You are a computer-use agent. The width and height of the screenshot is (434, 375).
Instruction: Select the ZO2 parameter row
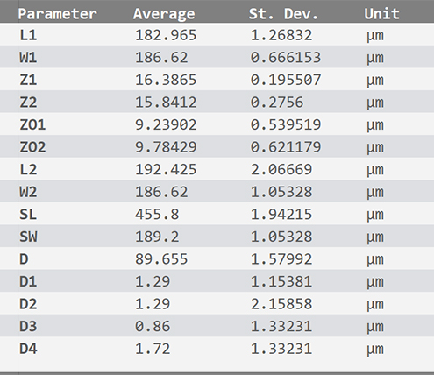tap(217, 147)
